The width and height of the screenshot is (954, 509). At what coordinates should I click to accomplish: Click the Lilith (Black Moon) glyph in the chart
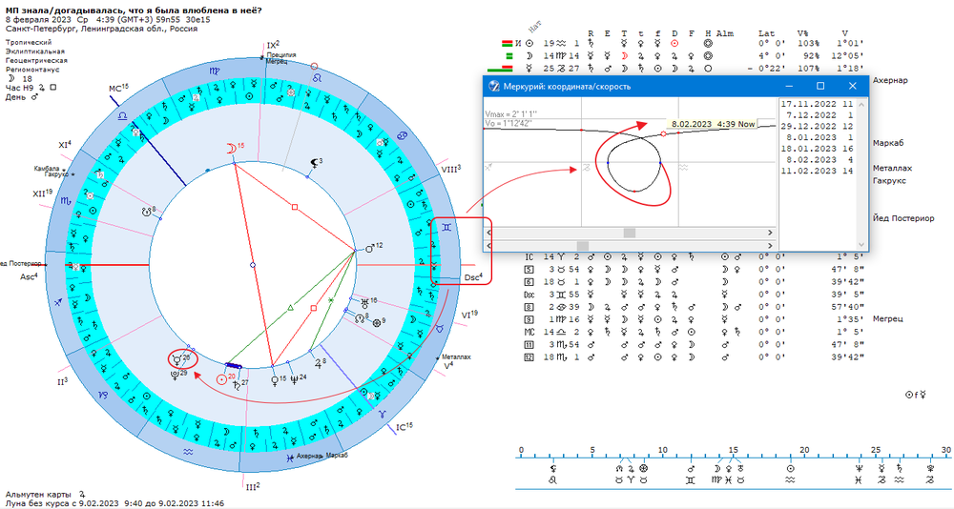coord(315,163)
